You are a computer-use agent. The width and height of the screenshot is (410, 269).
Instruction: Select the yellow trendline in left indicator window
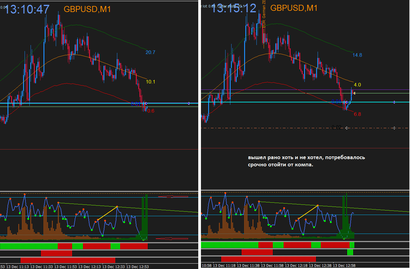pos(107,213)
